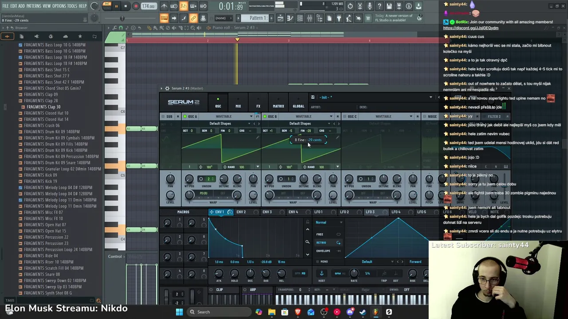Click OSC A pencil wavetable edit icon
Image resolution: width=568 pixels, height=319 pixels.
pyautogui.click(x=257, y=137)
